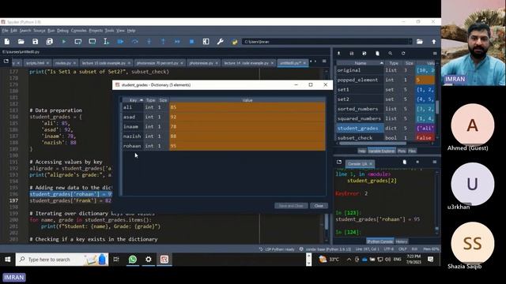Click Save data icon in Variable Explorer
This screenshot has height=284, width=506.
352,54
